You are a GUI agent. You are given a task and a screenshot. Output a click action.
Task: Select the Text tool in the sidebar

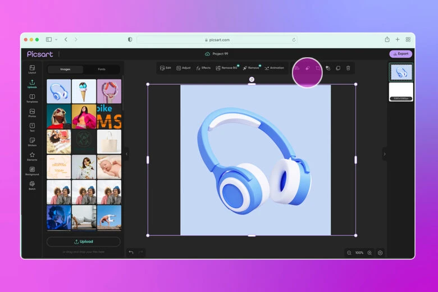point(32,127)
